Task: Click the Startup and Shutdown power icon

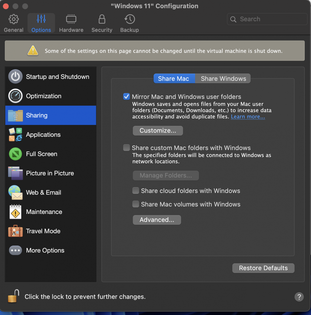Action: click(16, 77)
